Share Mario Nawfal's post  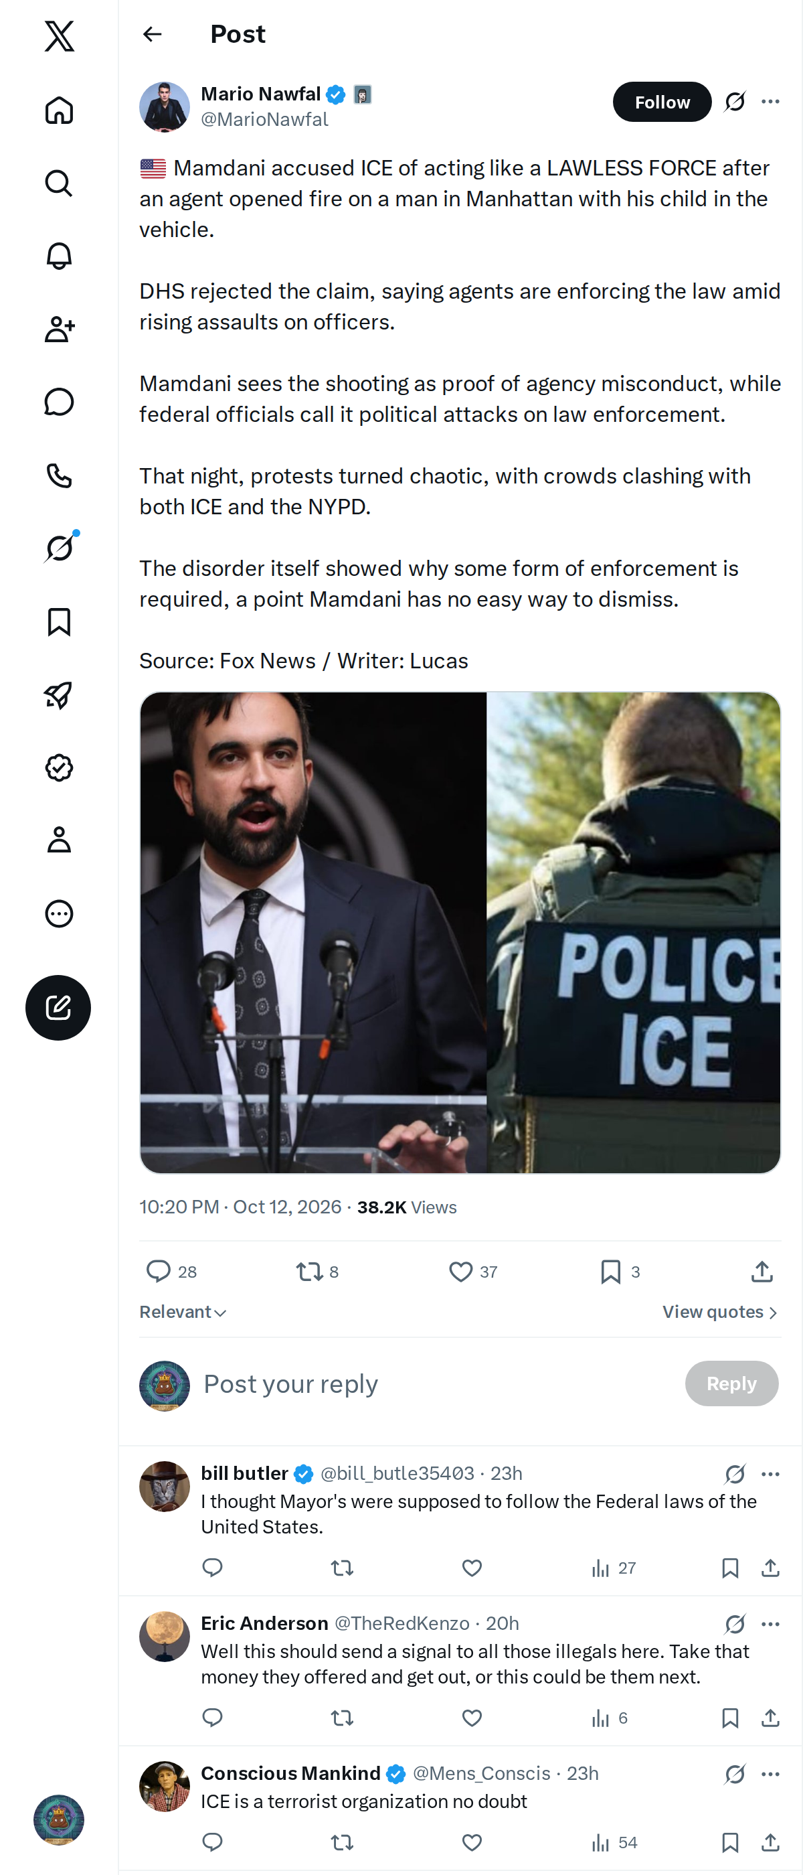pos(762,1272)
